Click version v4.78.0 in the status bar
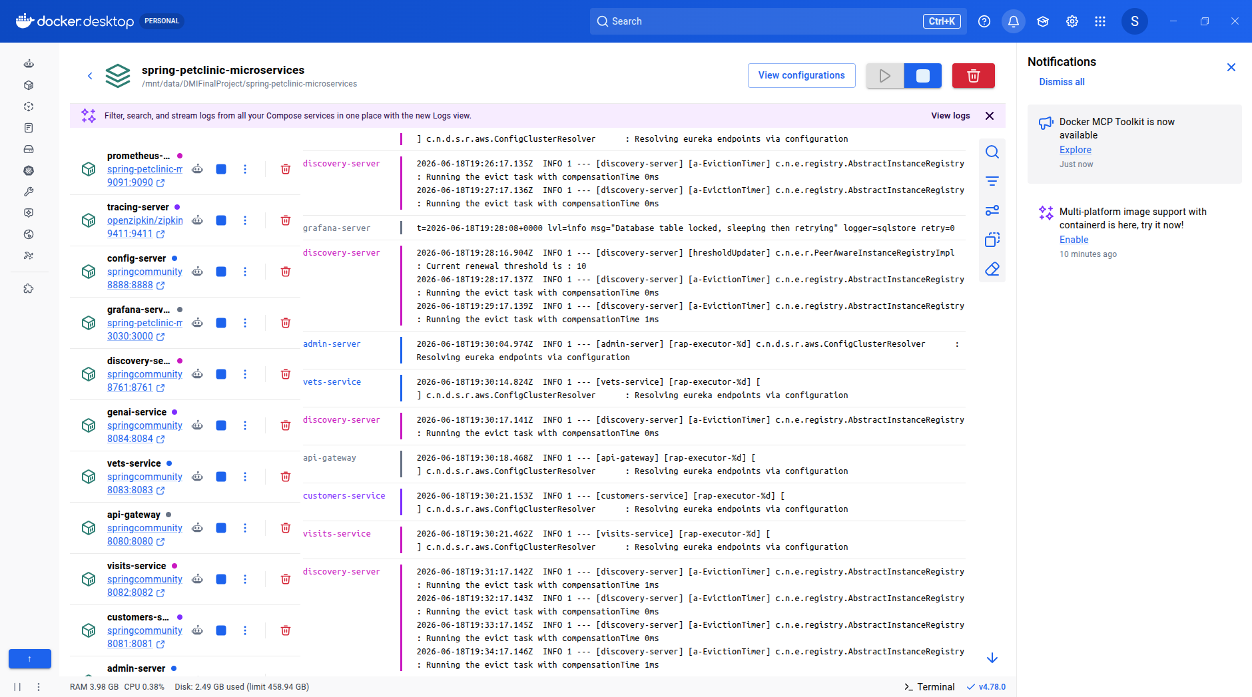The height and width of the screenshot is (697, 1252). point(986,687)
